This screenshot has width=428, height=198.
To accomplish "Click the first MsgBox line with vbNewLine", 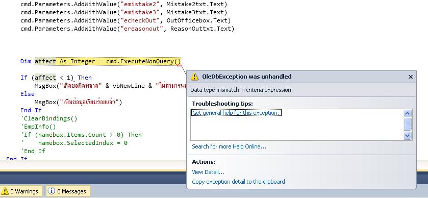I will click(110, 86).
